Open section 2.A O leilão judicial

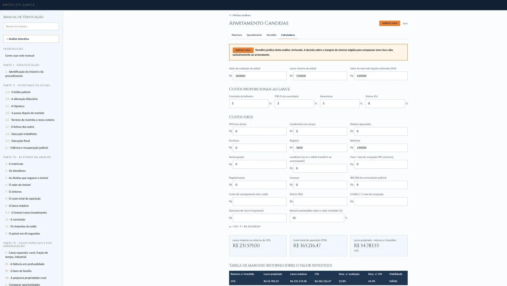point(18,92)
